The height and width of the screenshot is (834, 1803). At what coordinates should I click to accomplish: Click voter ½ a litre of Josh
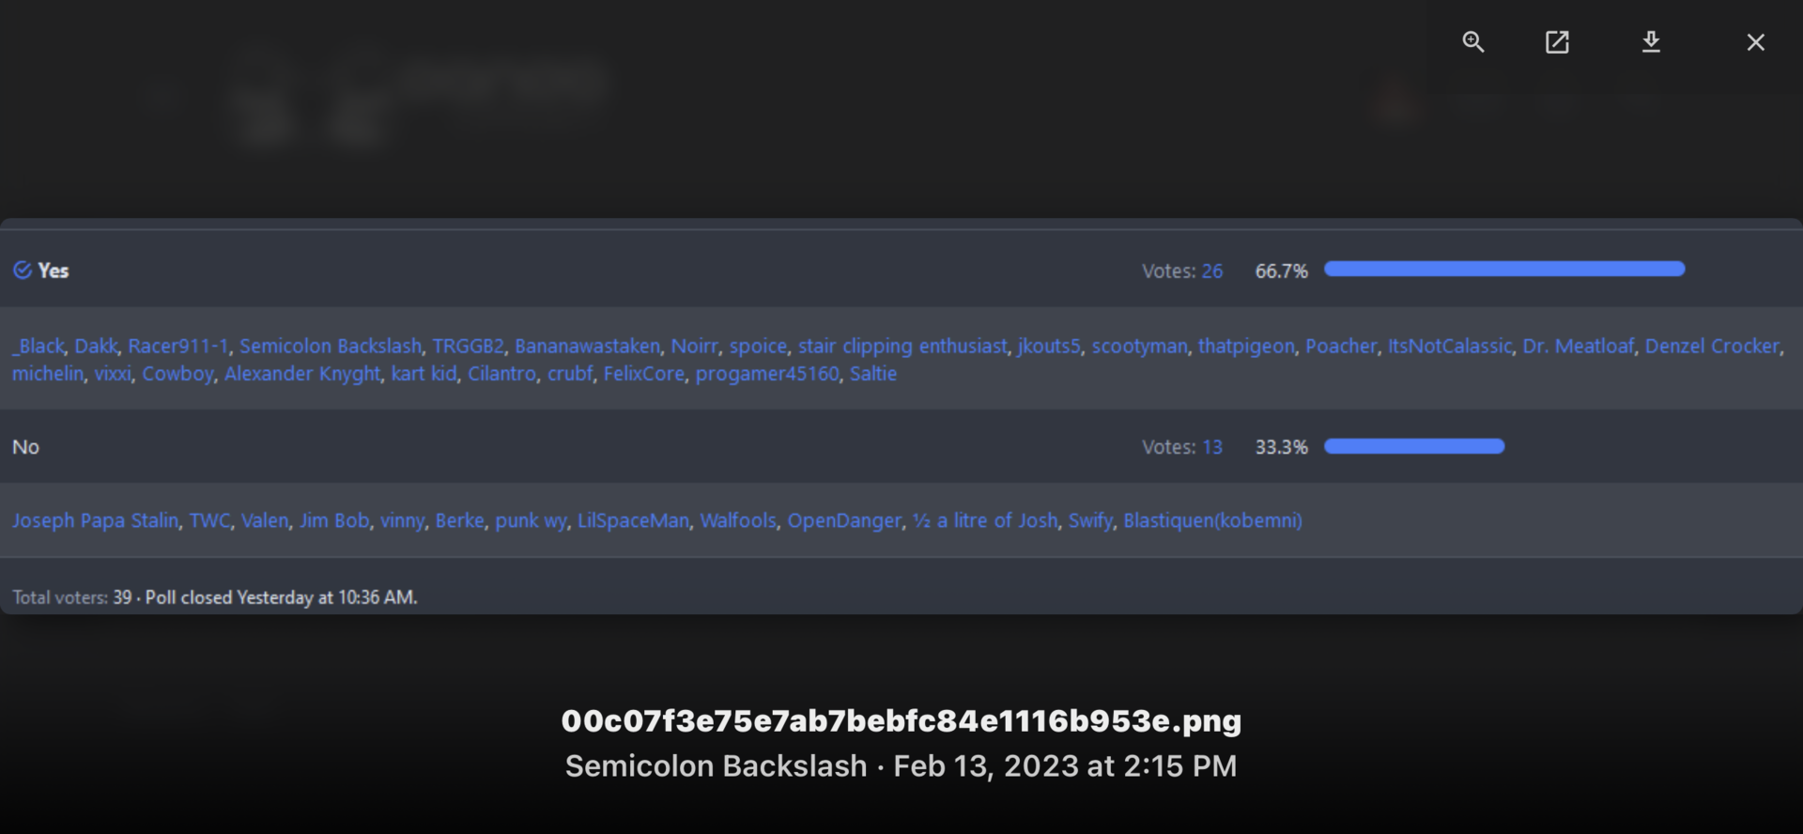984,521
